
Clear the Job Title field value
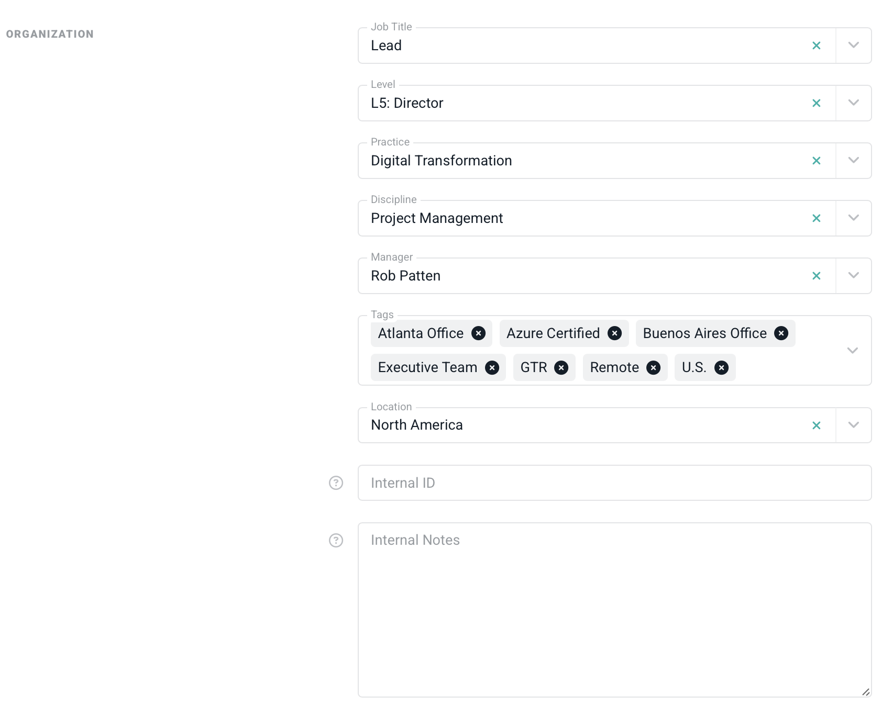pyautogui.click(x=816, y=46)
